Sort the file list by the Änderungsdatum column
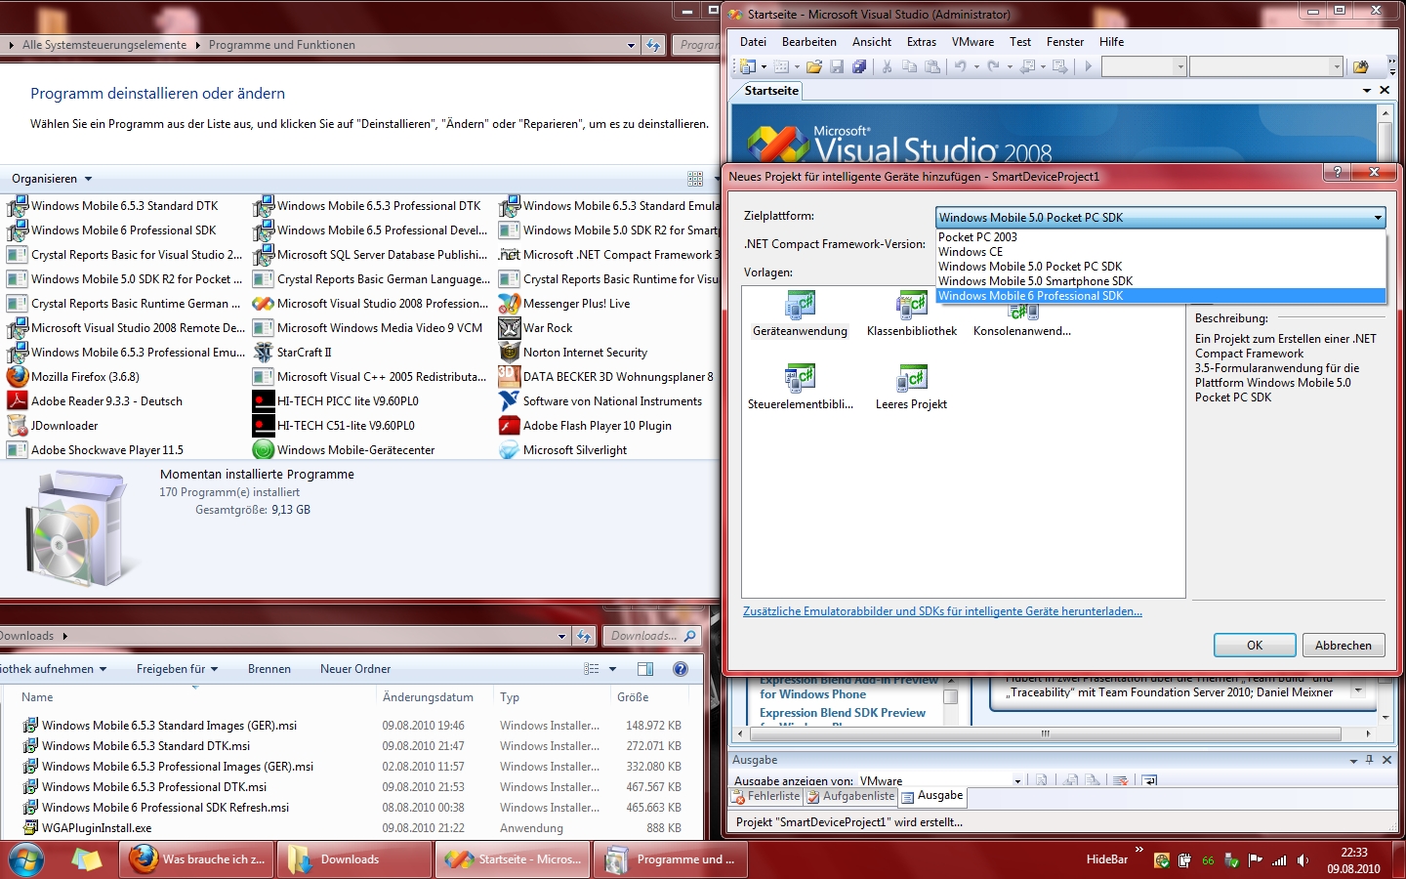Viewport: 1406px width, 879px height. [x=428, y=697]
